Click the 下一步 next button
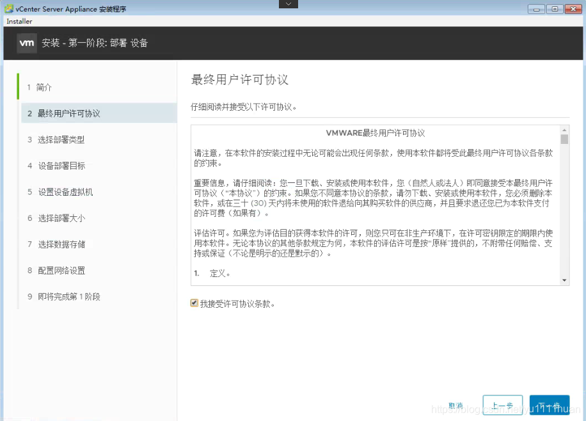This screenshot has height=421, width=586. pyautogui.click(x=550, y=405)
